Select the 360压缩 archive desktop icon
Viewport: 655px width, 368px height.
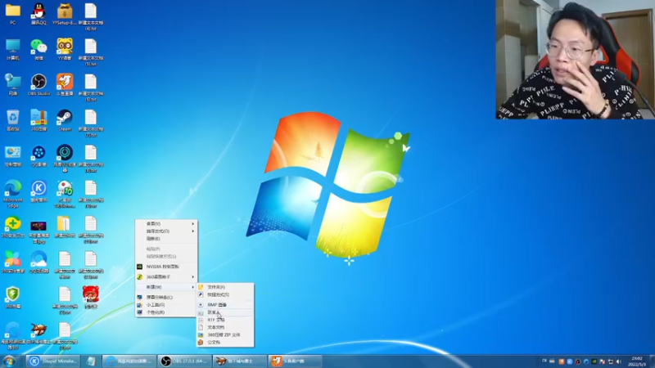click(38, 120)
